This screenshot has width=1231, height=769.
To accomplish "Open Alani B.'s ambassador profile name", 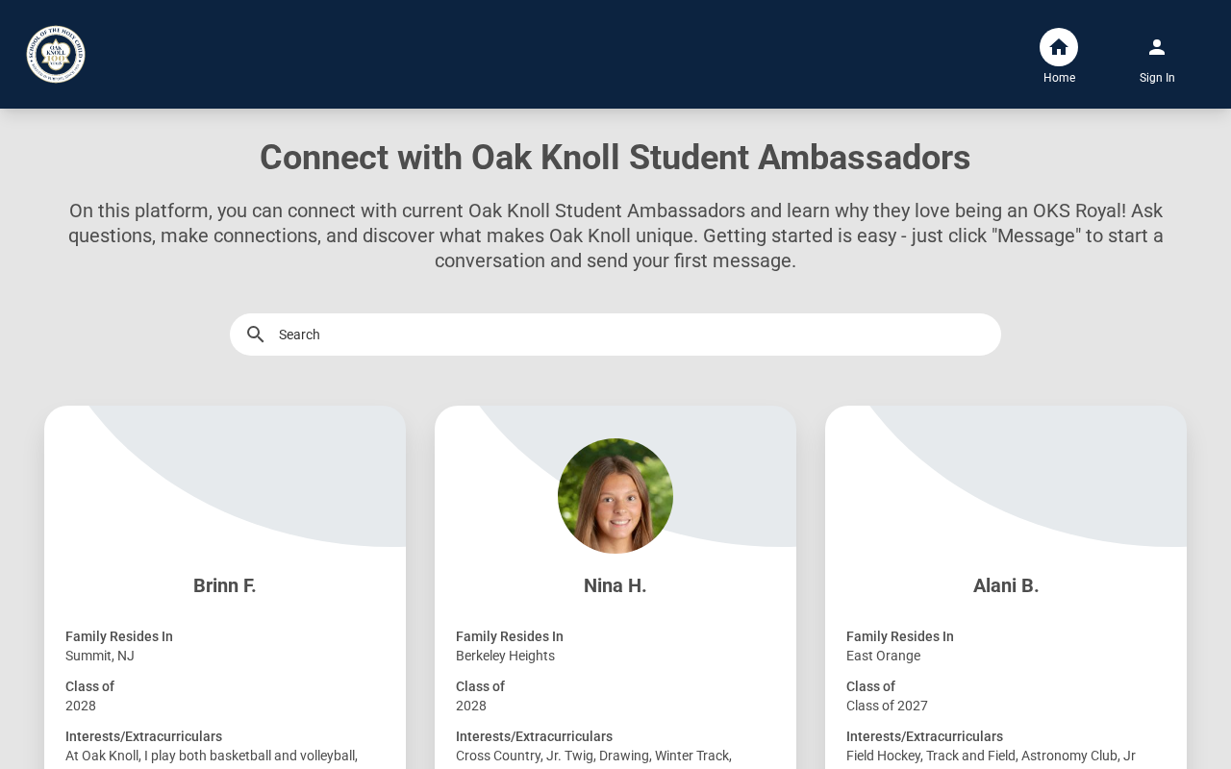I will [x=1006, y=585].
